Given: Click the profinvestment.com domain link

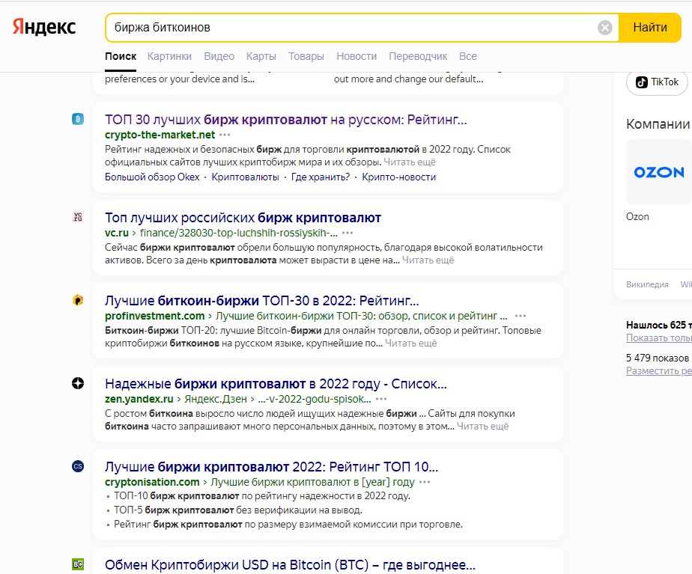Looking at the screenshot, I should [x=154, y=316].
